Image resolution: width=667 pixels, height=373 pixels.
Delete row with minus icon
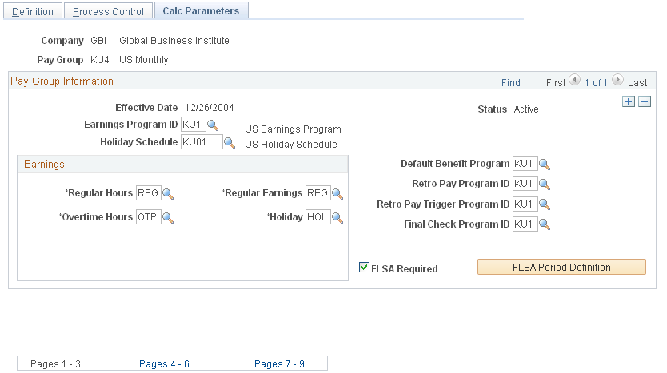coord(645,101)
